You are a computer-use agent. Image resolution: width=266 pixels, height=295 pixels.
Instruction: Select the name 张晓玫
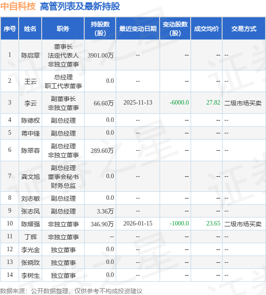[x=31, y=263]
